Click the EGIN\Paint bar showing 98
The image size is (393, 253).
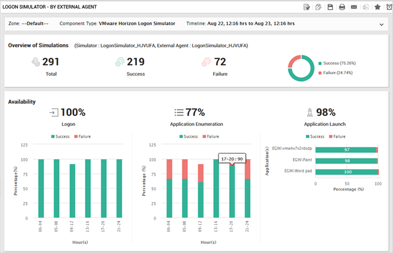coord(346,161)
